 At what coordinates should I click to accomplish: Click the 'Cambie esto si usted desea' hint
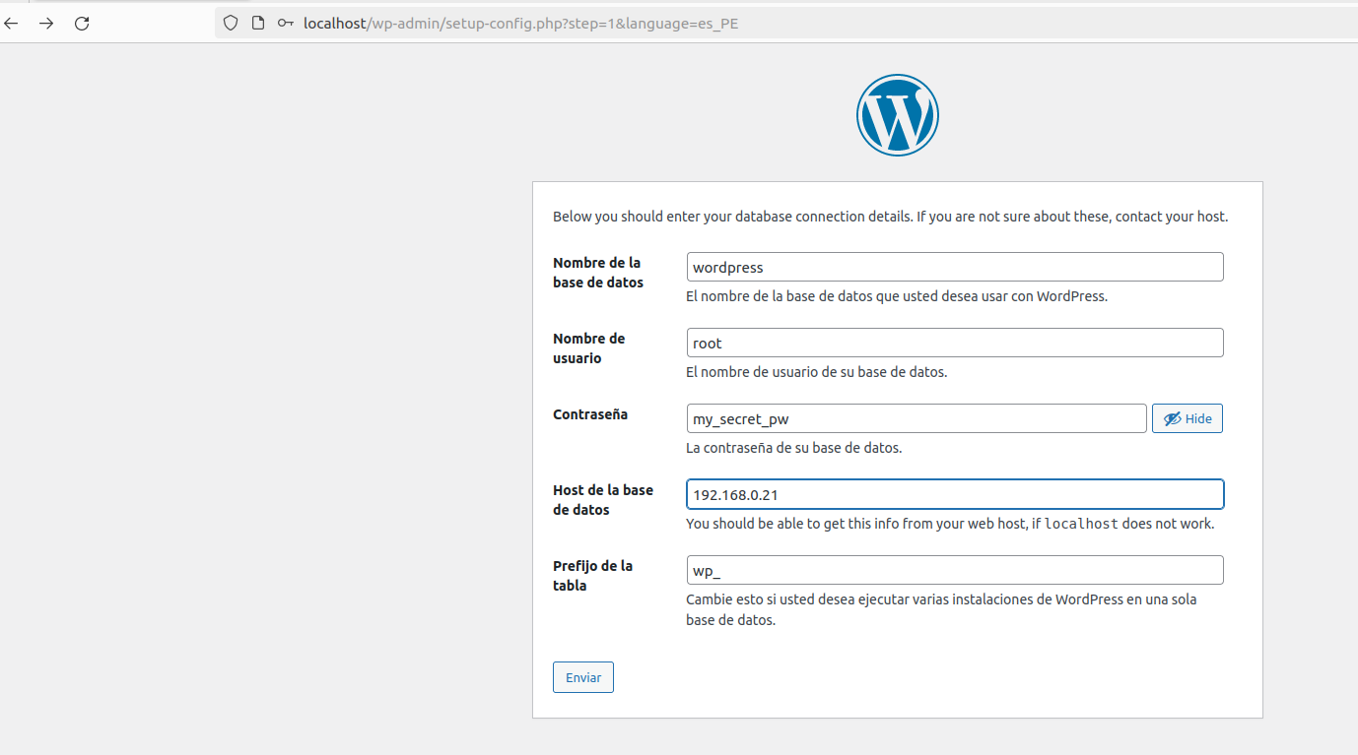click(941, 609)
